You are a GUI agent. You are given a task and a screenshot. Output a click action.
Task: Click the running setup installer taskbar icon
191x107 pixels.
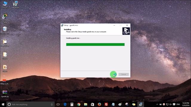(x=141, y=104)
